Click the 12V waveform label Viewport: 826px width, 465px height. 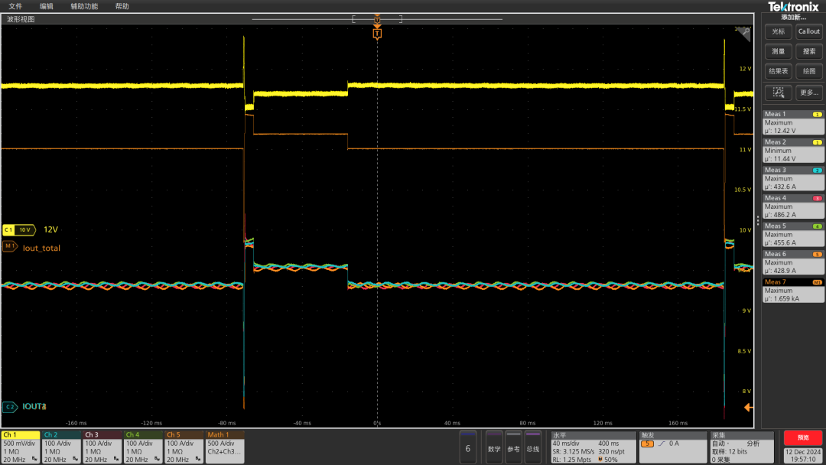pos(50,229)
